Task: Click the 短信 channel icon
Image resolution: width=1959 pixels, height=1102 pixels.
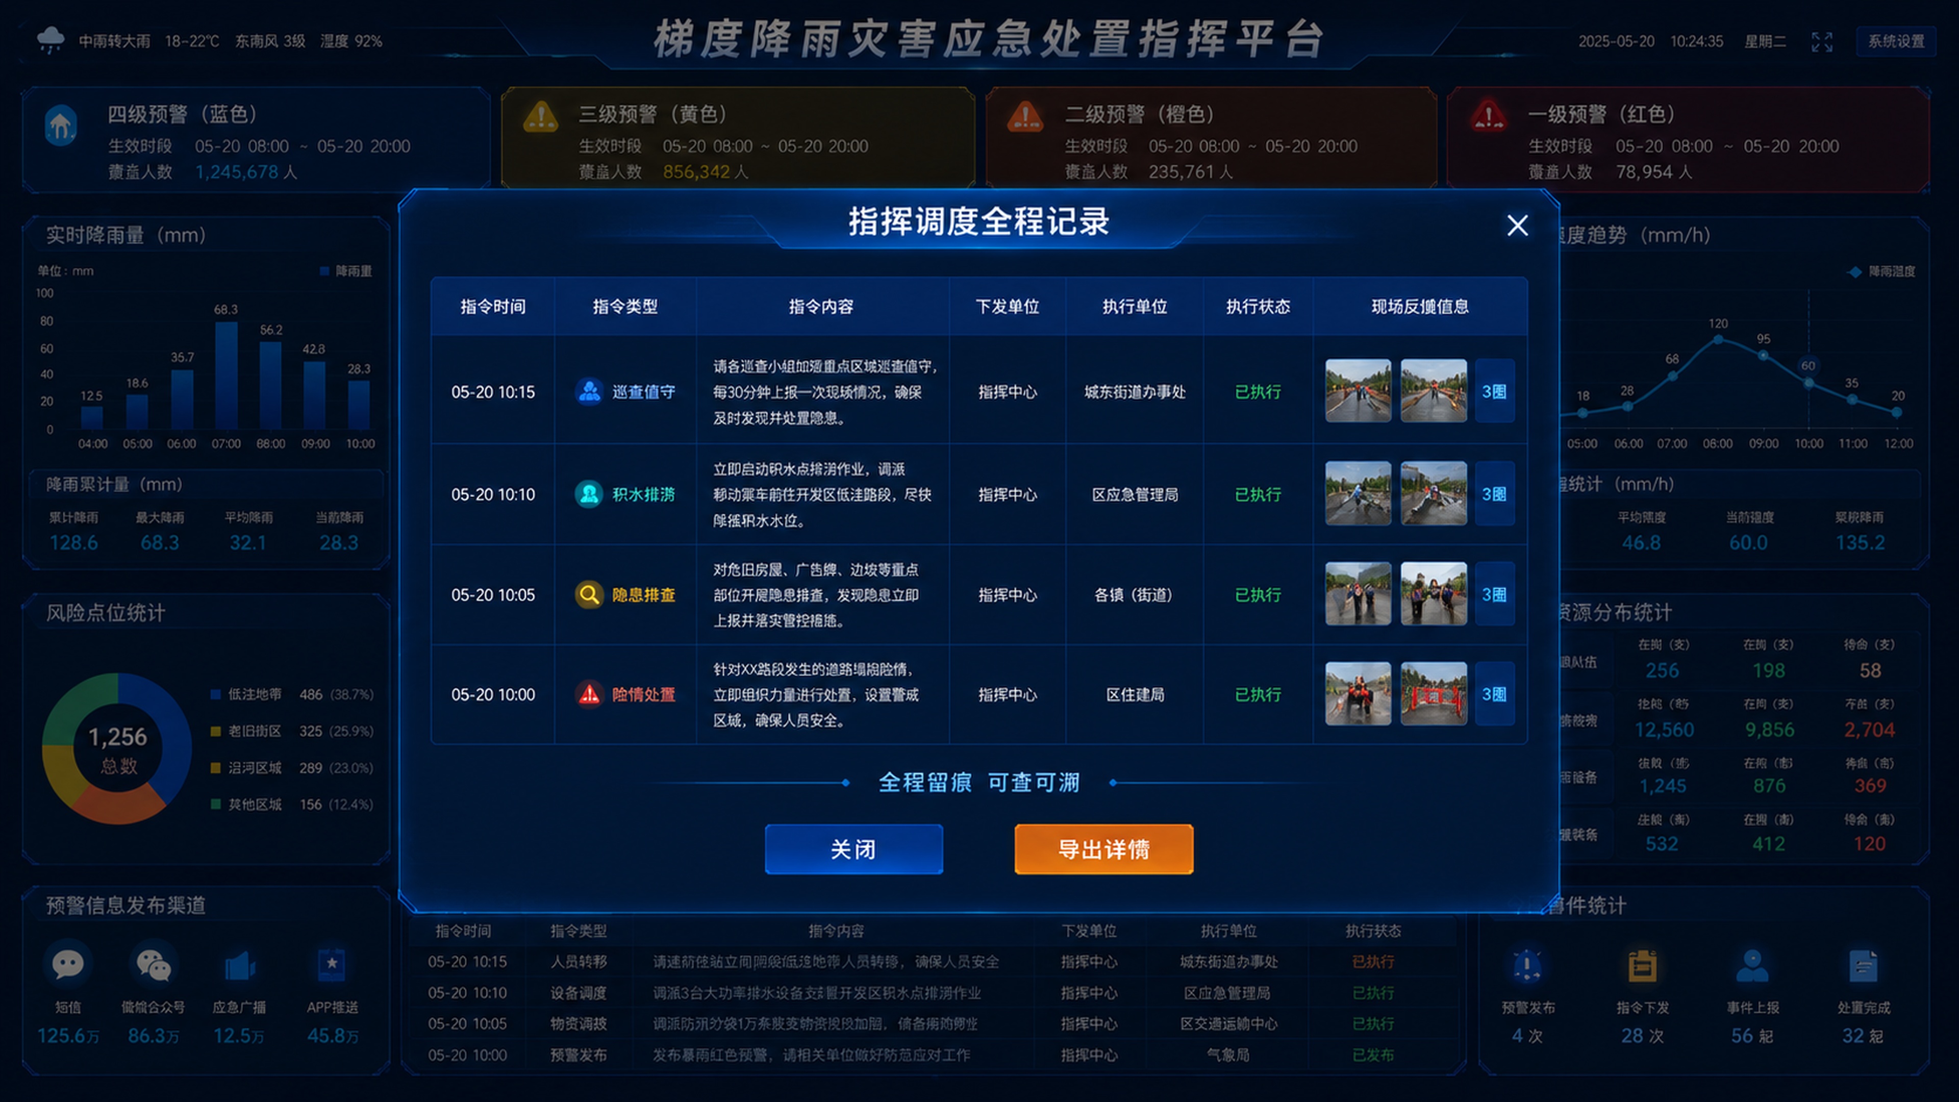Action: (x=68, y=964)
